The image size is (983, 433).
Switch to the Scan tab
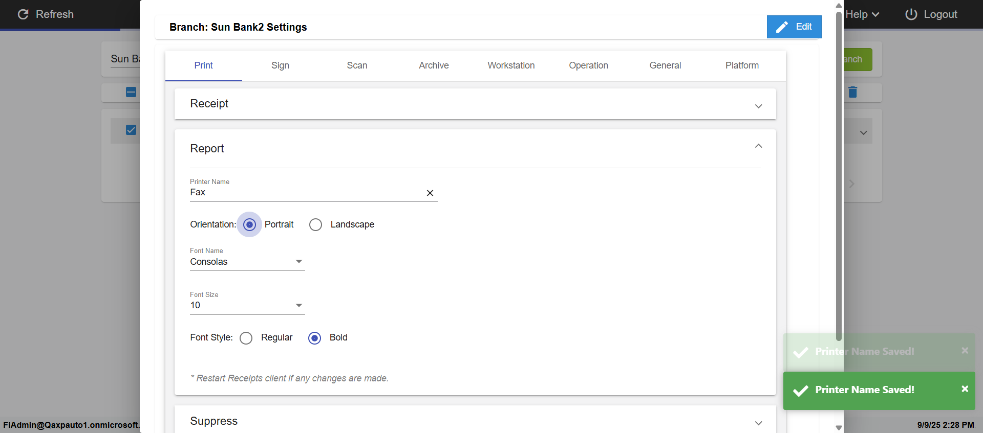[x=357, y=65]
